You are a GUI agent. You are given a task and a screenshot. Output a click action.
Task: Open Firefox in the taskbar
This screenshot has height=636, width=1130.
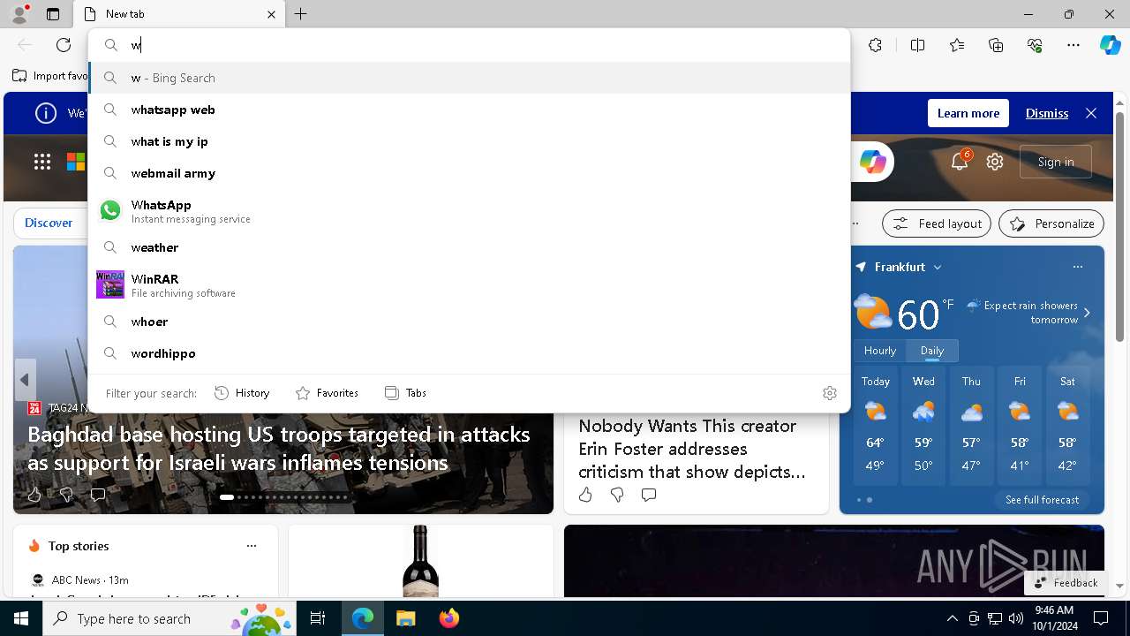(448, 618)
